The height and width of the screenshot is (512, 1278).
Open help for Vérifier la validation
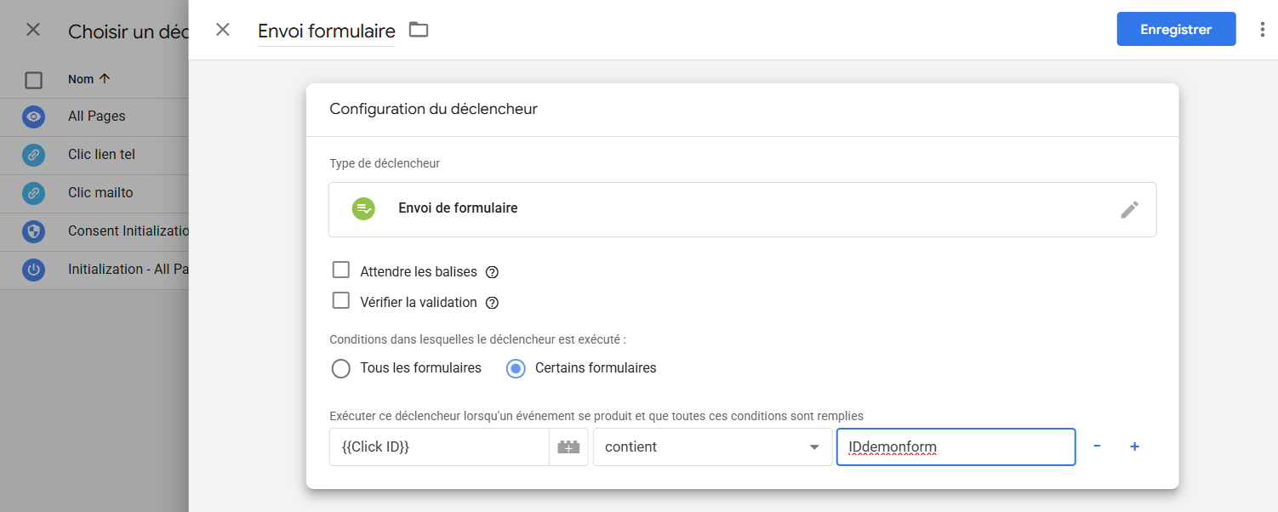tap(492, 303)
